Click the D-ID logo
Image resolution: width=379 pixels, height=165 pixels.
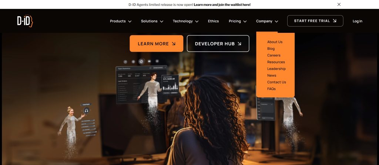25,21
